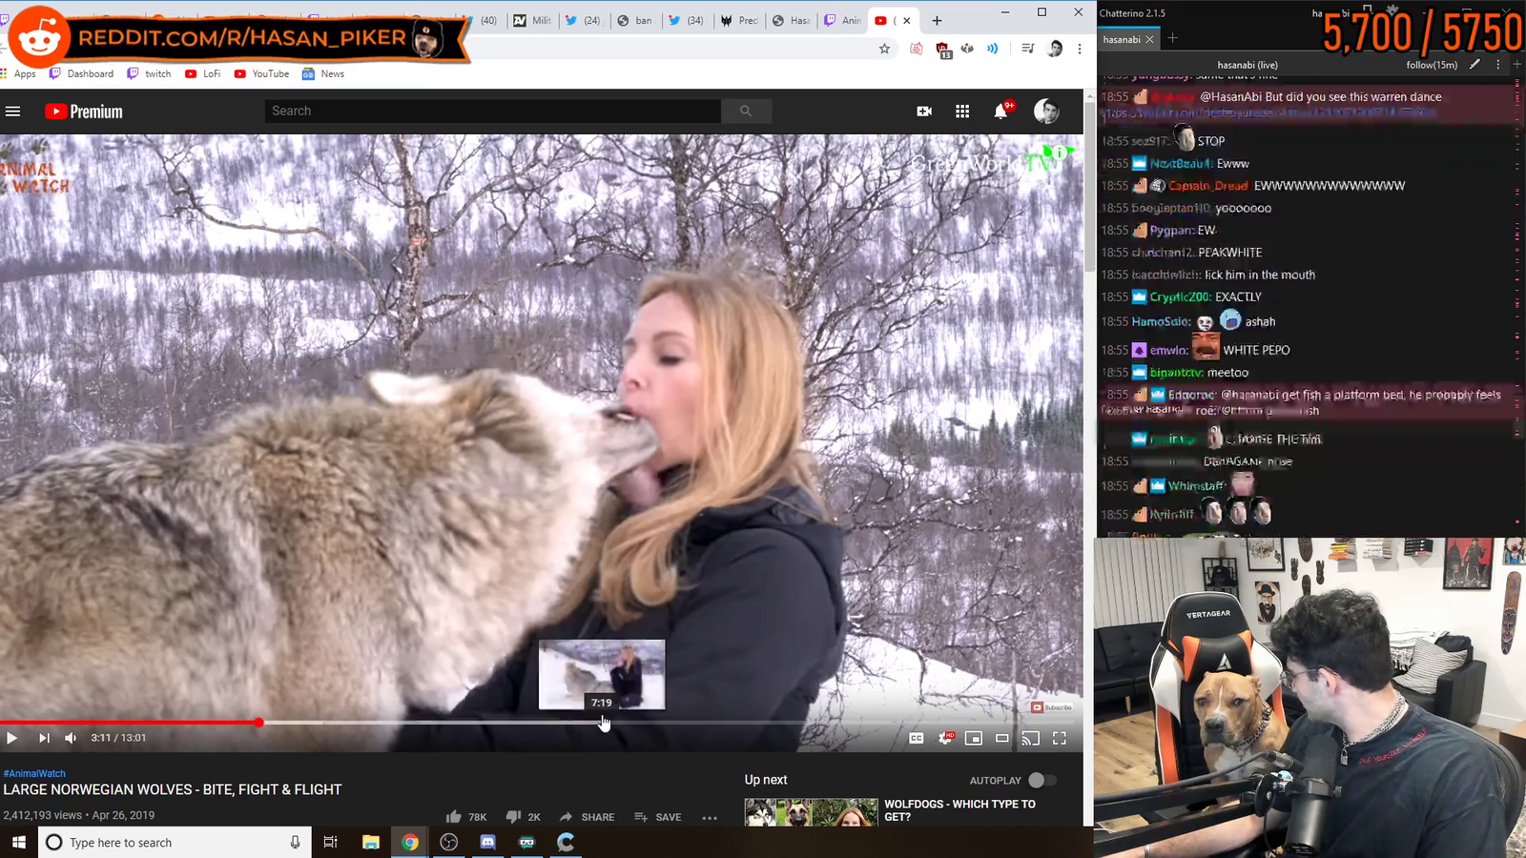The image size is (1526, 858).
Task: Switch to the Twitter (24) tab
Action: [584, 20]
